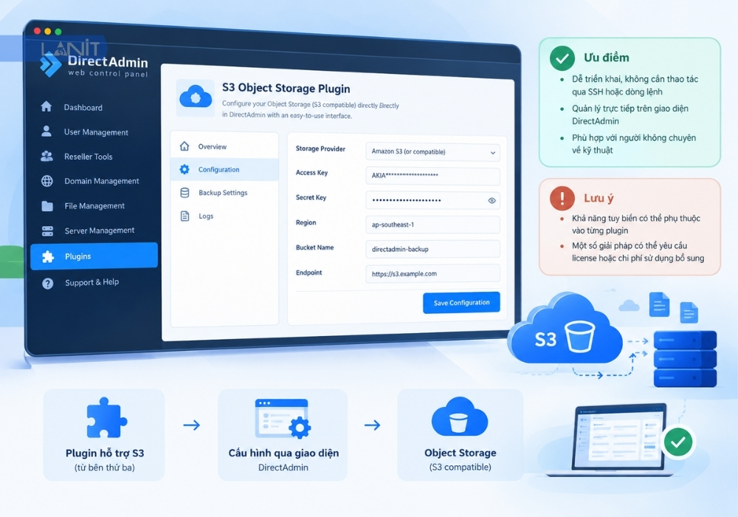Click the Dashboard home icon

tap(46, 106)
